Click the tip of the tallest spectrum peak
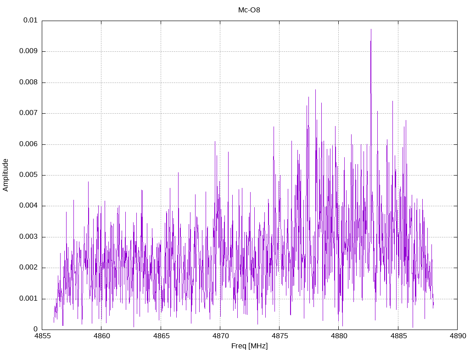 pos(371,29)
